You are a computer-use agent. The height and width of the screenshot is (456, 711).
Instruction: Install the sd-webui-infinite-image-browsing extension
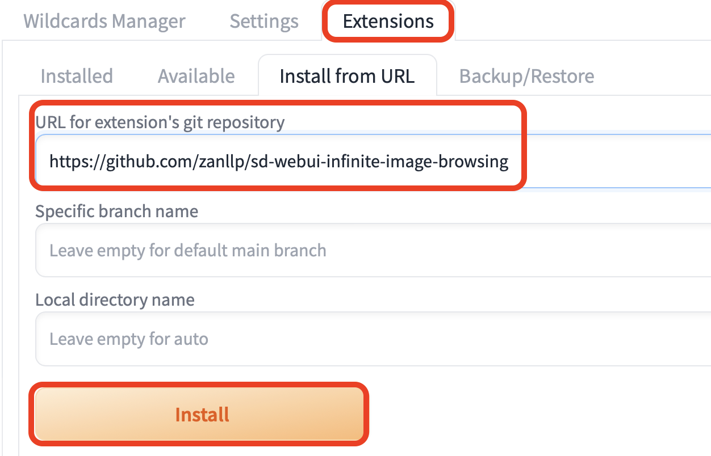(x=200, y=415)
